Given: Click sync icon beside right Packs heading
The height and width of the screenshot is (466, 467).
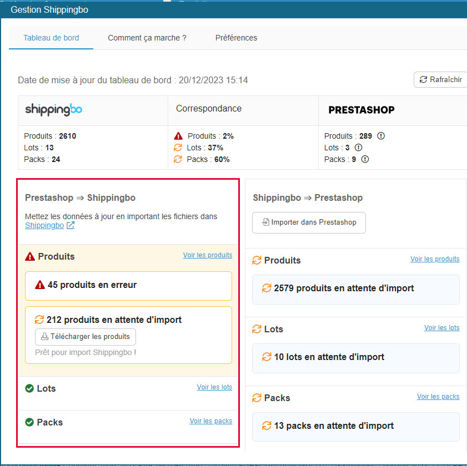Looking at the screenshot, I should tap(257, 398).
